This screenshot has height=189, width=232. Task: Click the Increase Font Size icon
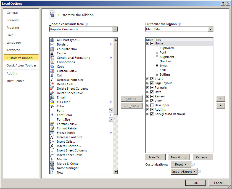point(52,137)
